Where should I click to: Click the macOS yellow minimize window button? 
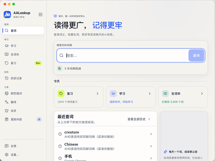point(9,4)
